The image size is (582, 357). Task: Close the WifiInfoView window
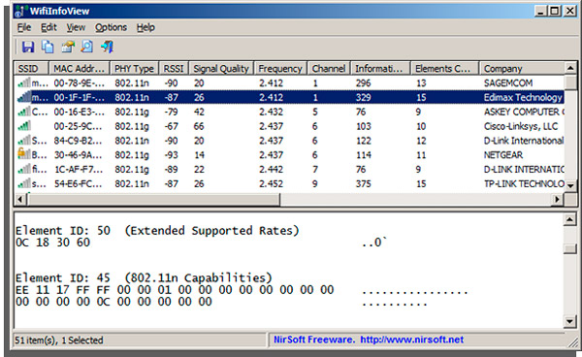pyautogui.click(x=569, y=11)
